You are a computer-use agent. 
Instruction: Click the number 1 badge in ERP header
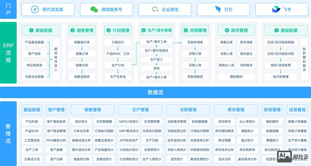click(x=31, y=30)
